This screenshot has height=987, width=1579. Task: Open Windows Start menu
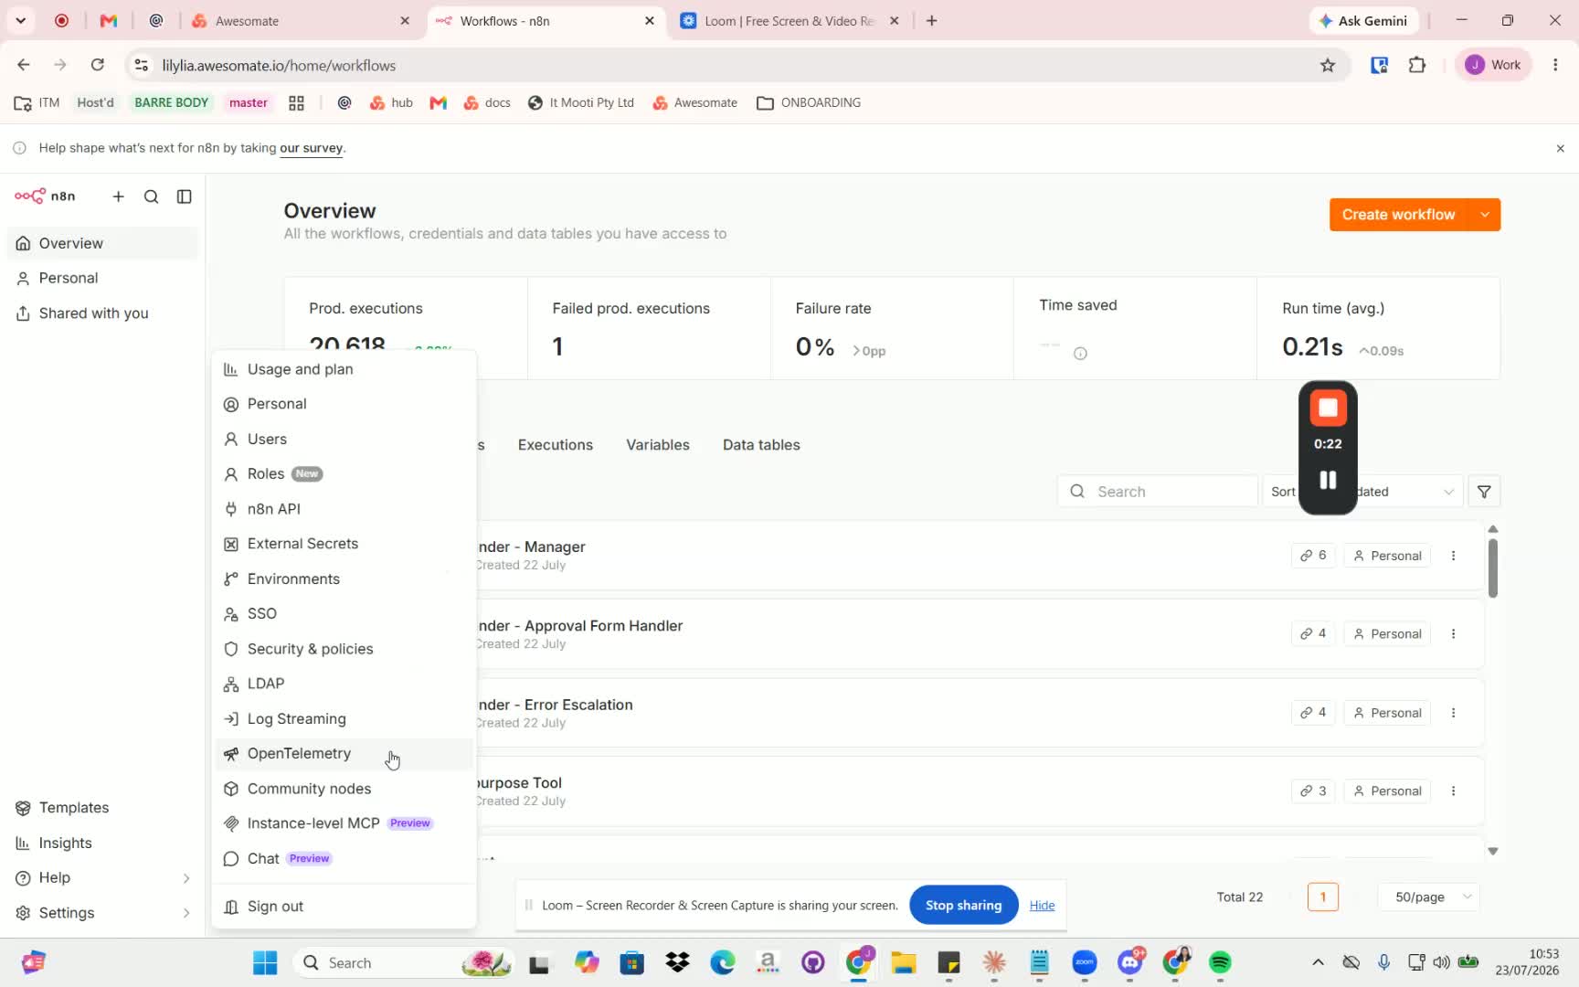coord(265,962)
